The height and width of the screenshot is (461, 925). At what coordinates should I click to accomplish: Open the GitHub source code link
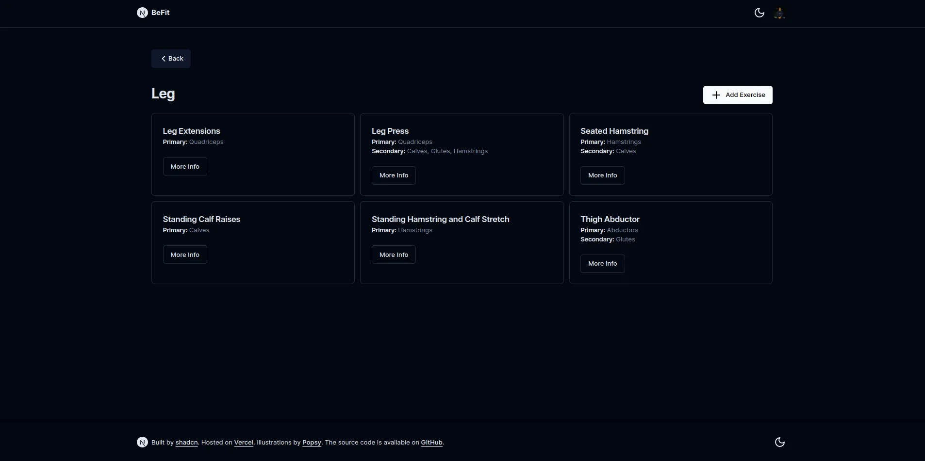click(431, 443)
